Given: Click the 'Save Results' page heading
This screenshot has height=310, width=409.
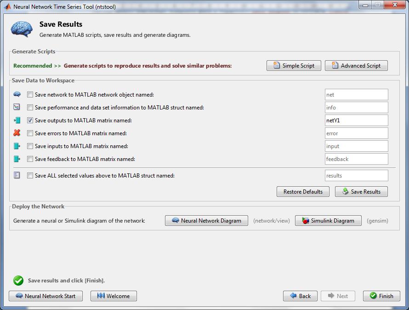Looking at the screenshot, I should pyautogui.click(x=61, y=24).
